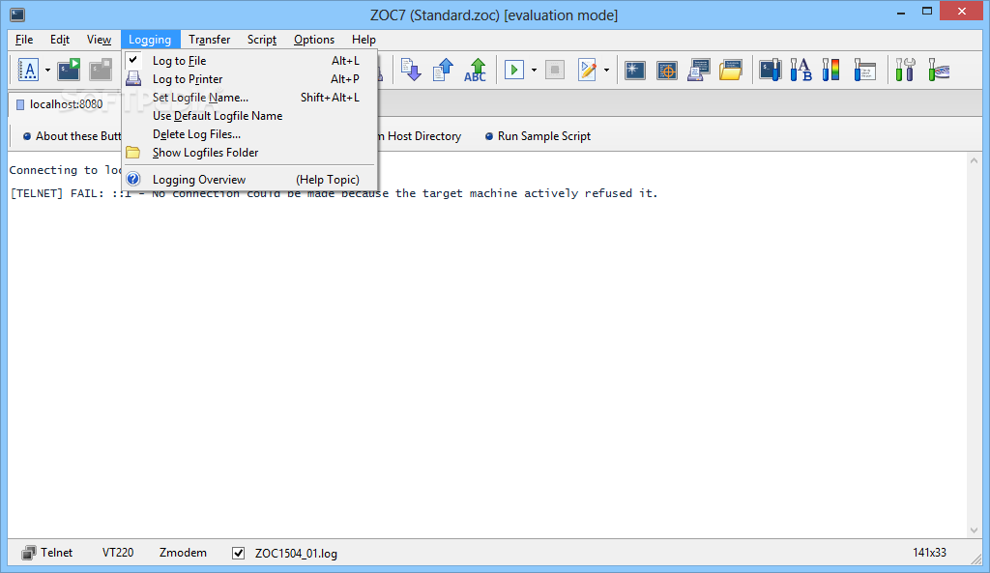Open the Edit menu

tap(60, 39)
